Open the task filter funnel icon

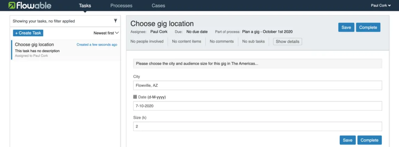(x=115, y=21)
